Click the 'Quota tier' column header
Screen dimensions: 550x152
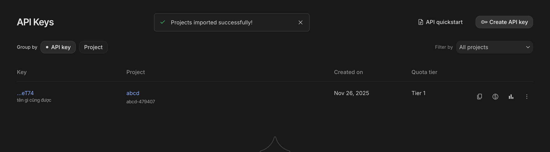tap(424, 72)
